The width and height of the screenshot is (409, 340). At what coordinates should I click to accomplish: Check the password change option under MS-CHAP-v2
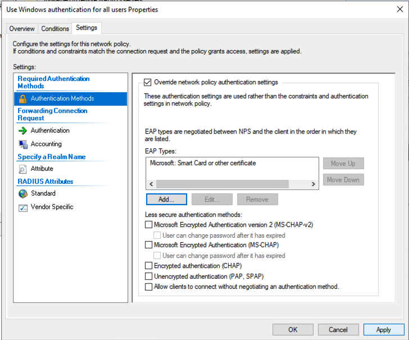[x=157, y=235]
